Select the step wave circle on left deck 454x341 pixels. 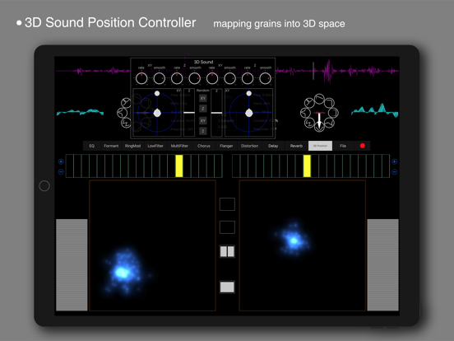[x=126, y=124]
